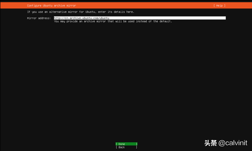Click the 'Configure Ubuntu archive mirror' title

pos(52,6)
